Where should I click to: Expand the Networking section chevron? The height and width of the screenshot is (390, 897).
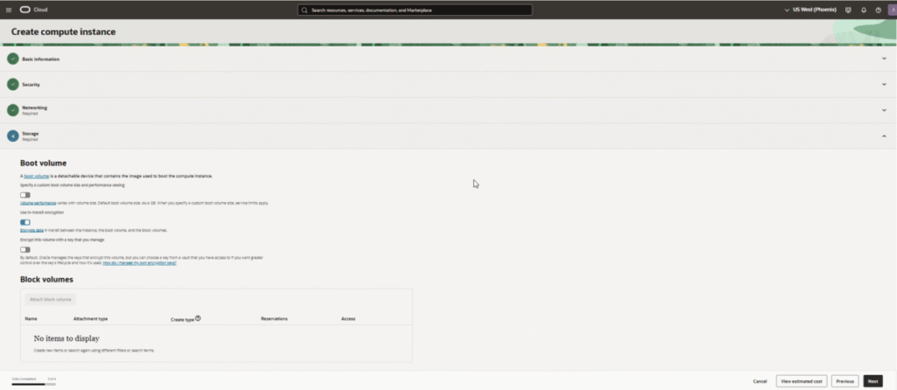pos(884,110)
